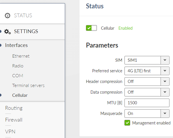Click the MTU [B] input field

coord(147,103)
